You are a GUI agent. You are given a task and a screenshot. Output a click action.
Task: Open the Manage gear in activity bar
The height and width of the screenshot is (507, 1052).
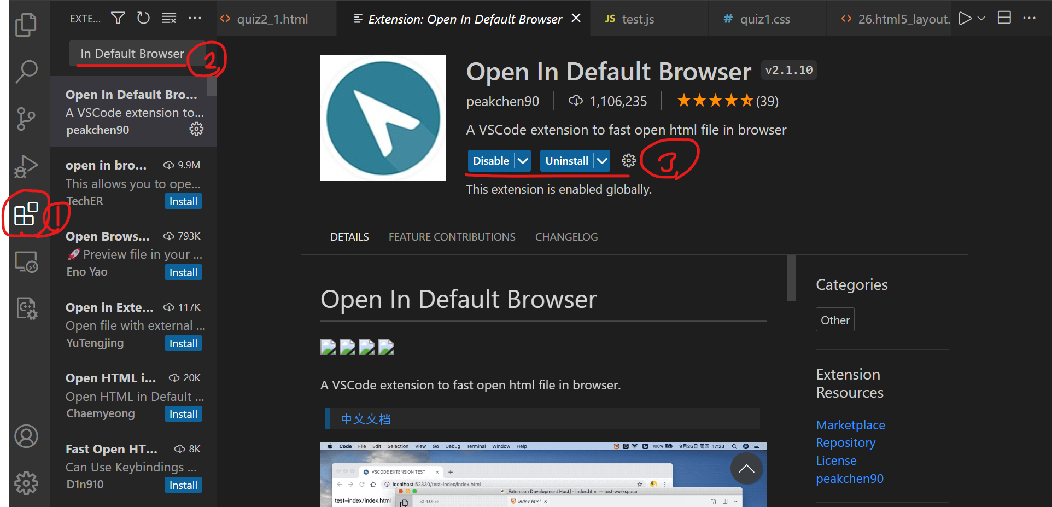[x=26, y=483]
